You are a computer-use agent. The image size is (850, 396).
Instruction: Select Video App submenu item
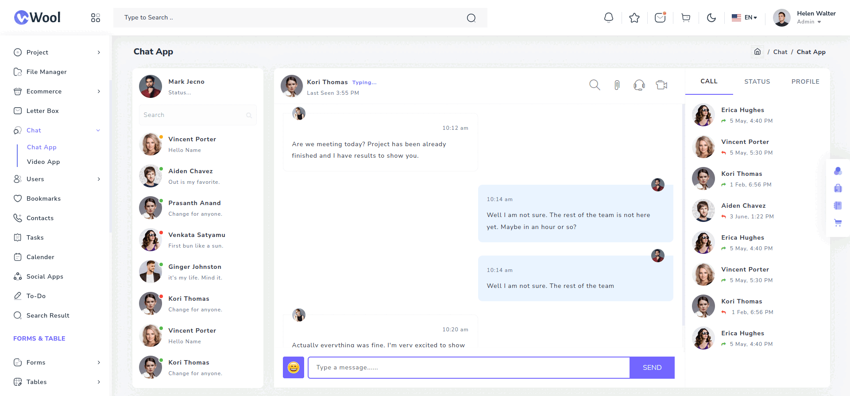(43, 162)
